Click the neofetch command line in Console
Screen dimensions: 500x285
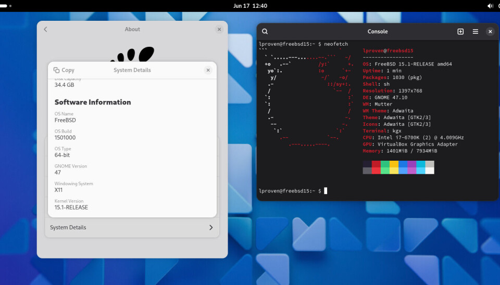(303, 44)
